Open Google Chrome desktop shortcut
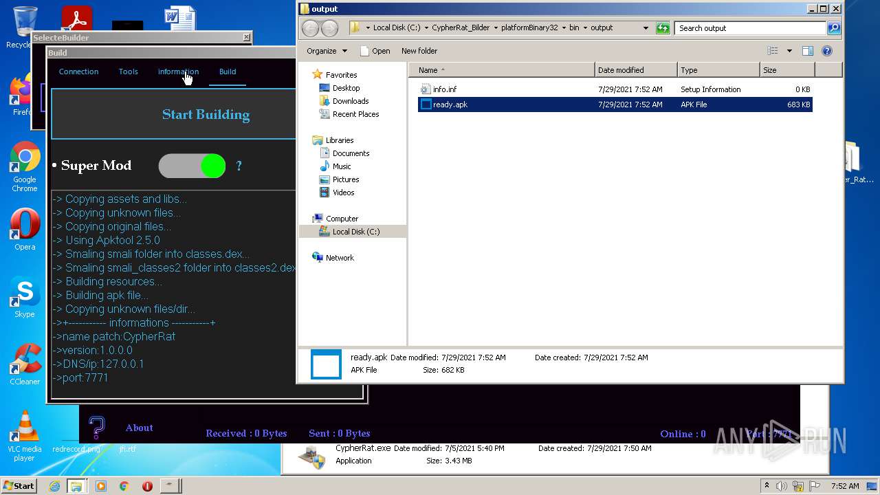880x495 pixels. click(x=25, y=166)
